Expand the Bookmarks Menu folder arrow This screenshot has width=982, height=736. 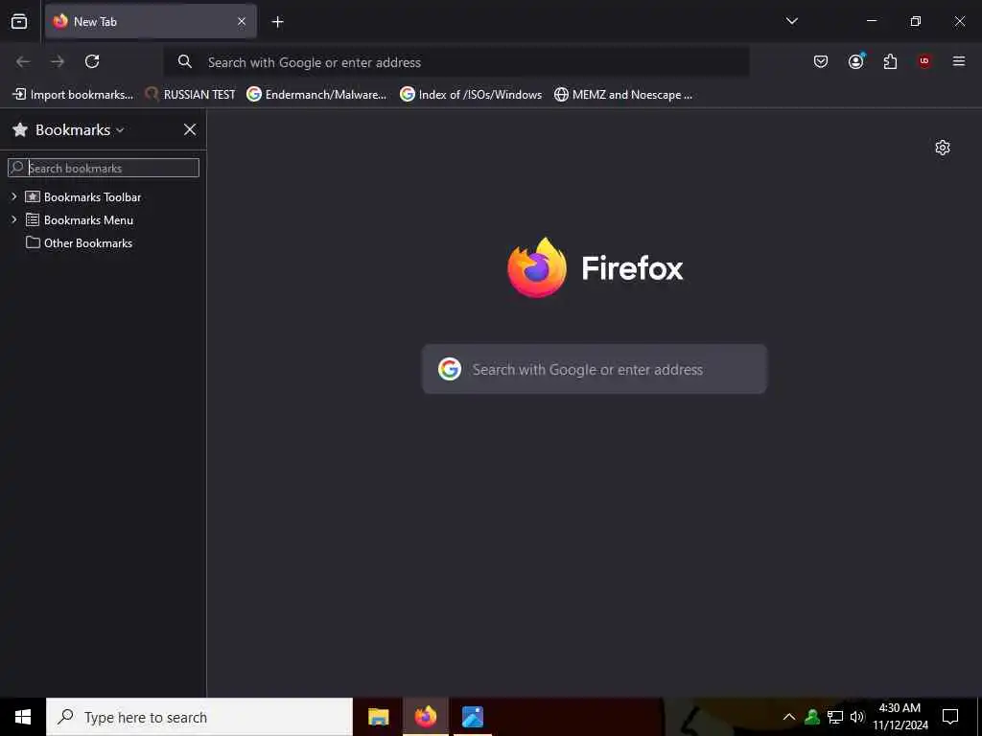[x=13, y=219]
